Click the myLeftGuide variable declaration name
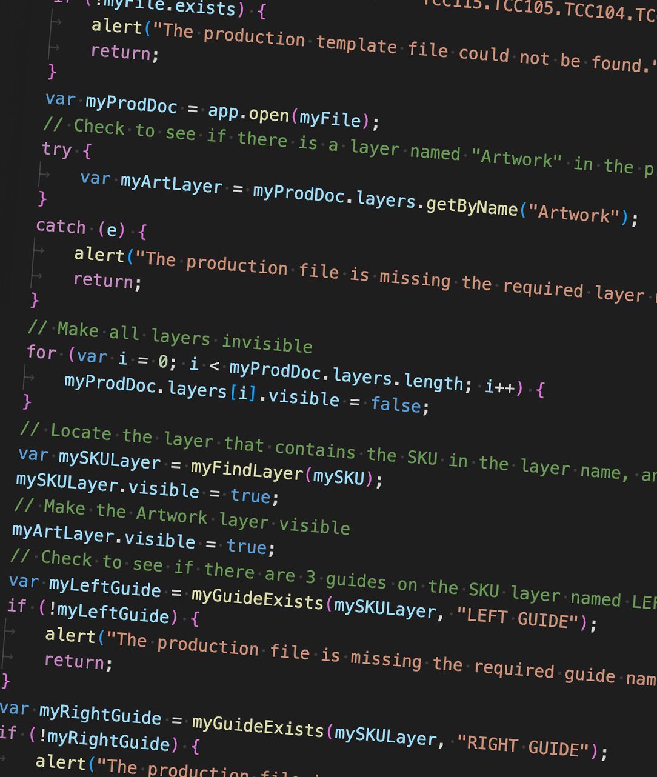This screenshot has height=777, width=657. [x=104, y=587]
